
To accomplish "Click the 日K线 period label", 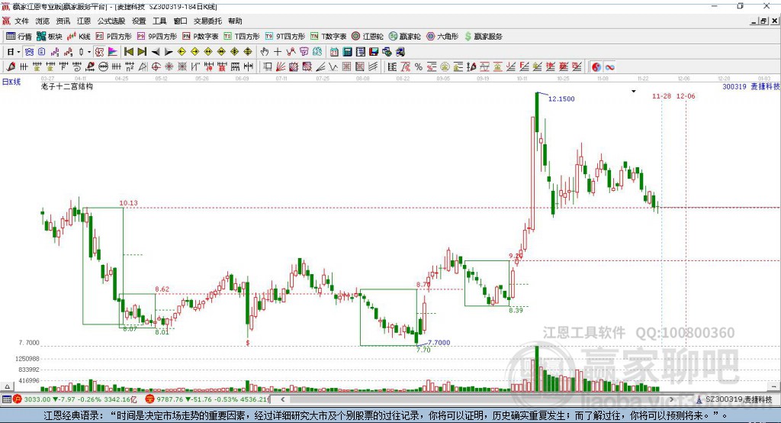I will pos(11,82).
